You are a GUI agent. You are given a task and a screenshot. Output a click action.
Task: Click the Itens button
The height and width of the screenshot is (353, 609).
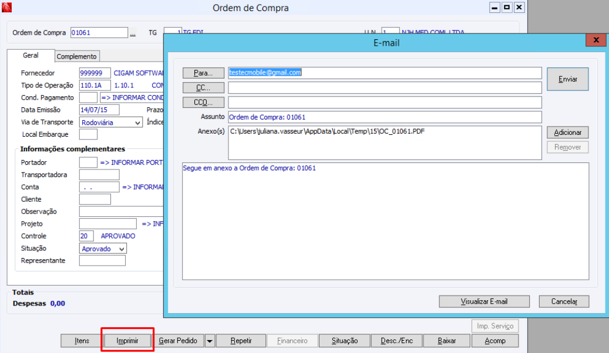(x=82, y=341)
